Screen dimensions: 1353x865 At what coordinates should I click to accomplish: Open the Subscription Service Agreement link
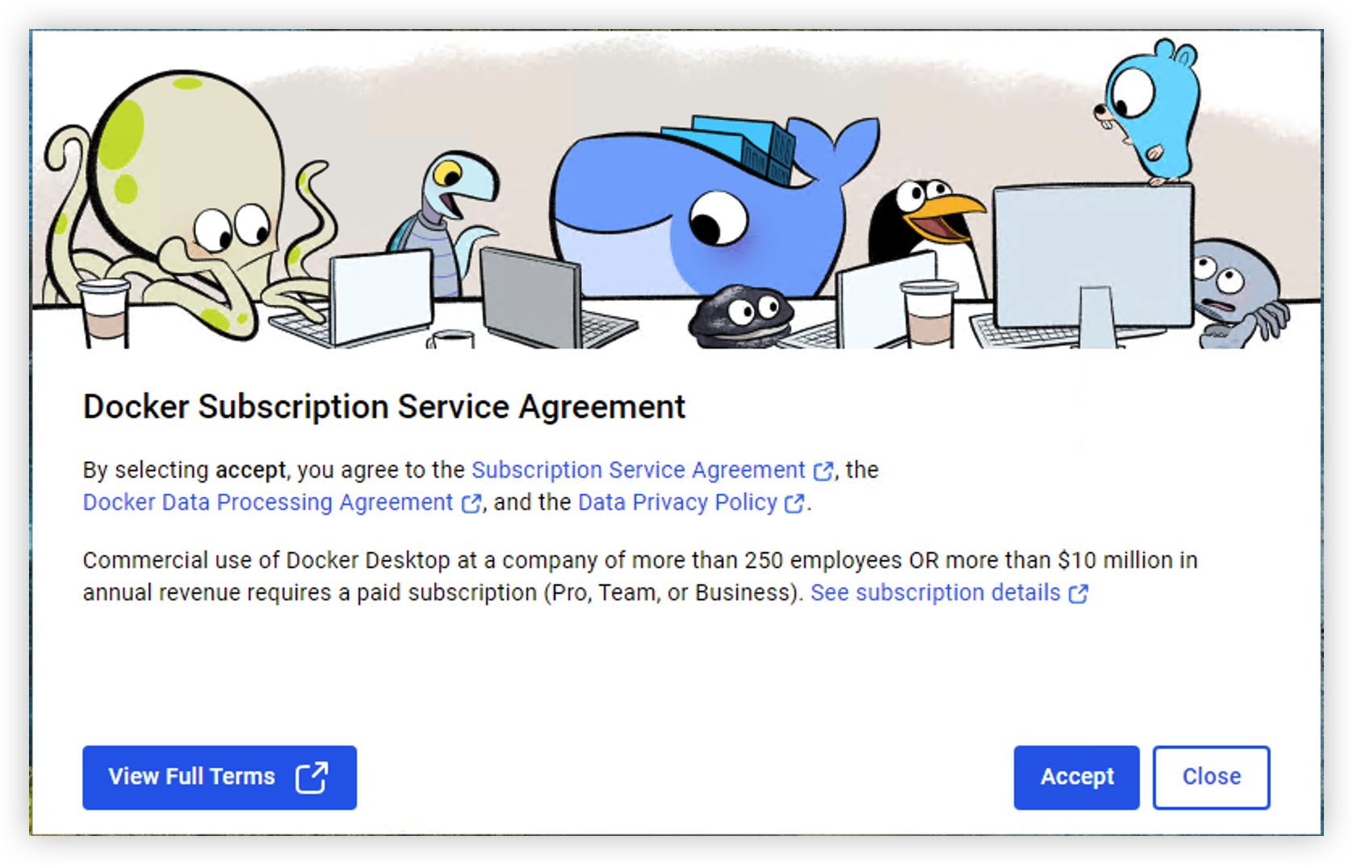click(x=639, y=470)
